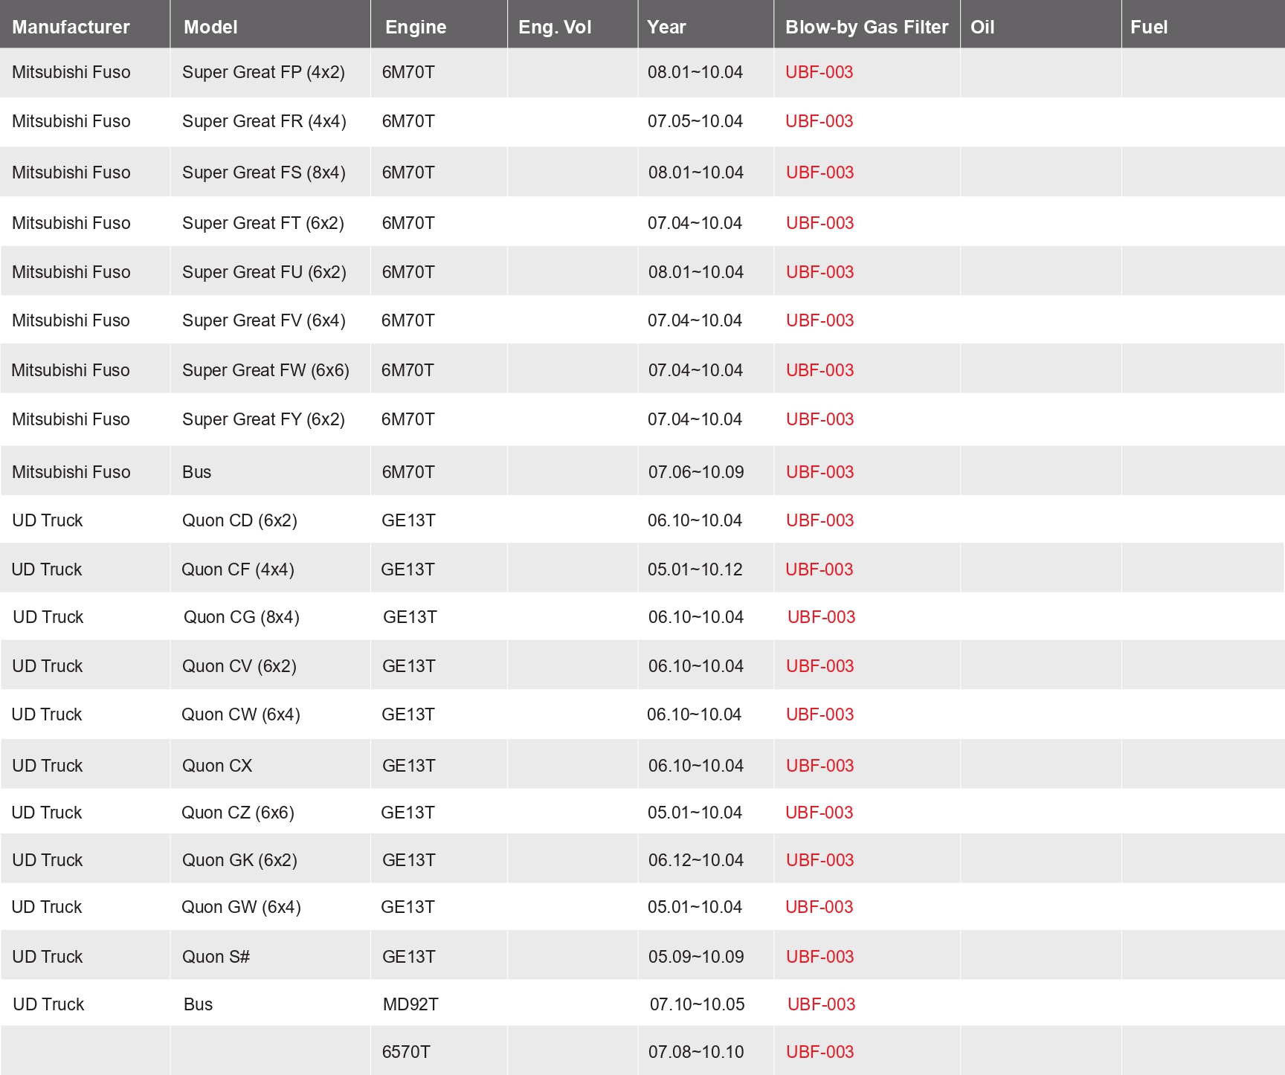Click 6M70T engine in Super Great FW row

click(408, 370)
